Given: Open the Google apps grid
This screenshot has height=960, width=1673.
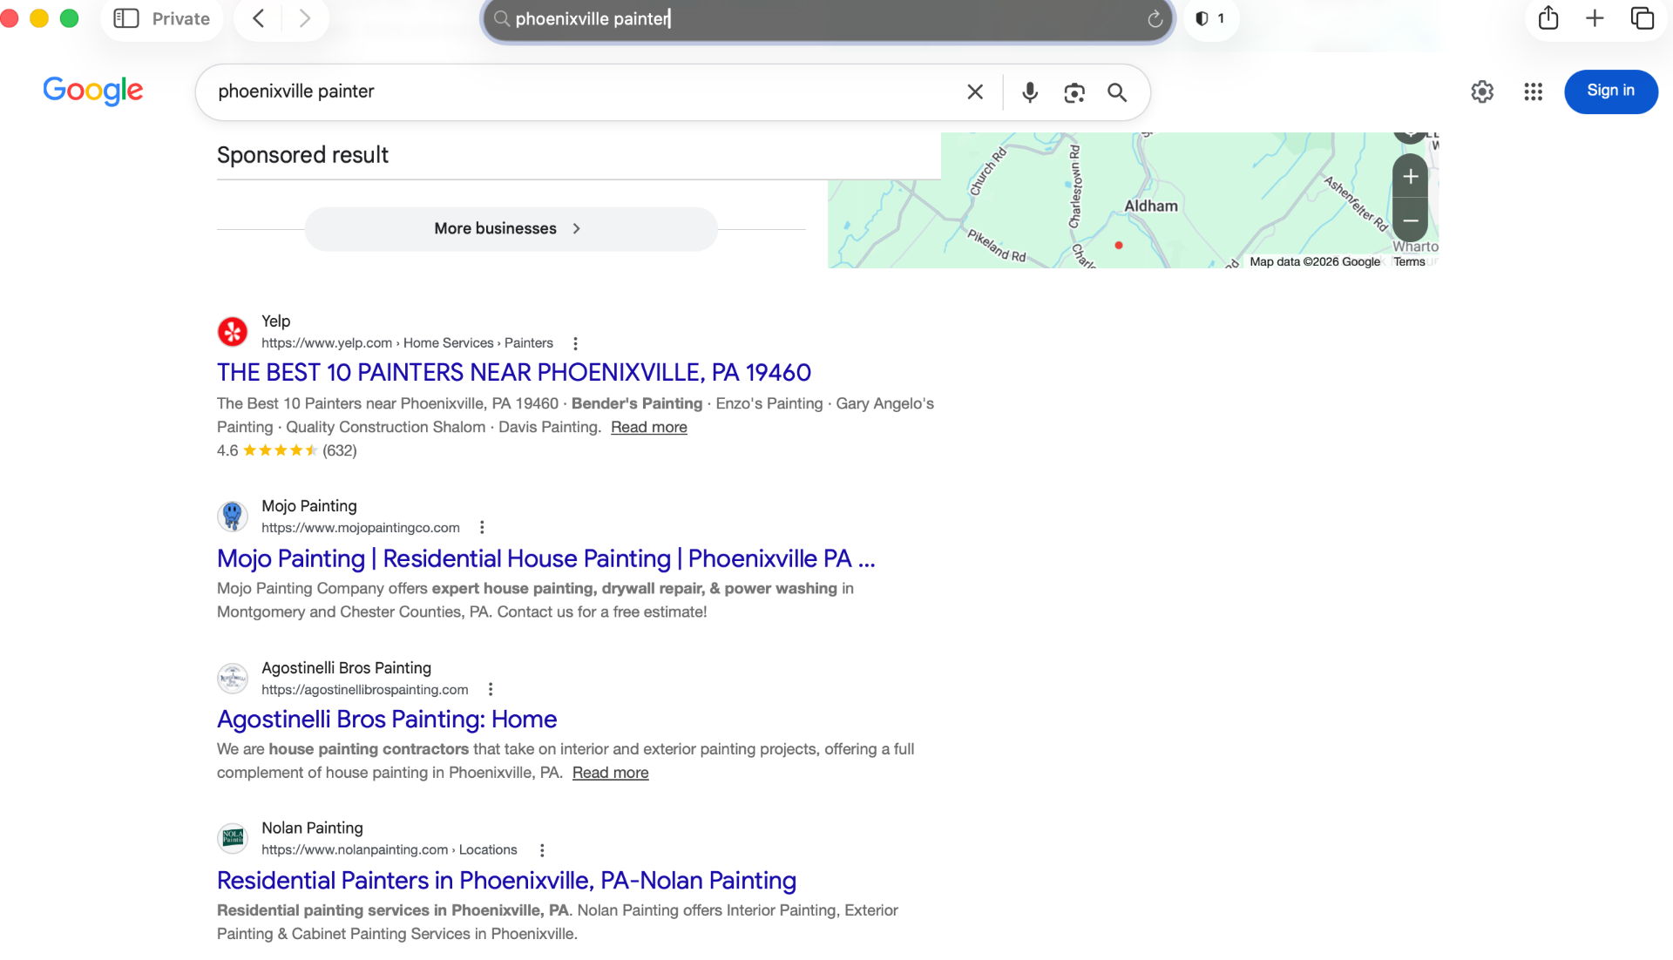Looking at the screenshot, I should (x=1534, y=91).
